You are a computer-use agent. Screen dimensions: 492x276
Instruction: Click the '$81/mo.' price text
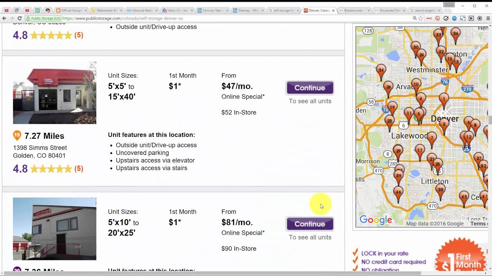tap(237, 222)
